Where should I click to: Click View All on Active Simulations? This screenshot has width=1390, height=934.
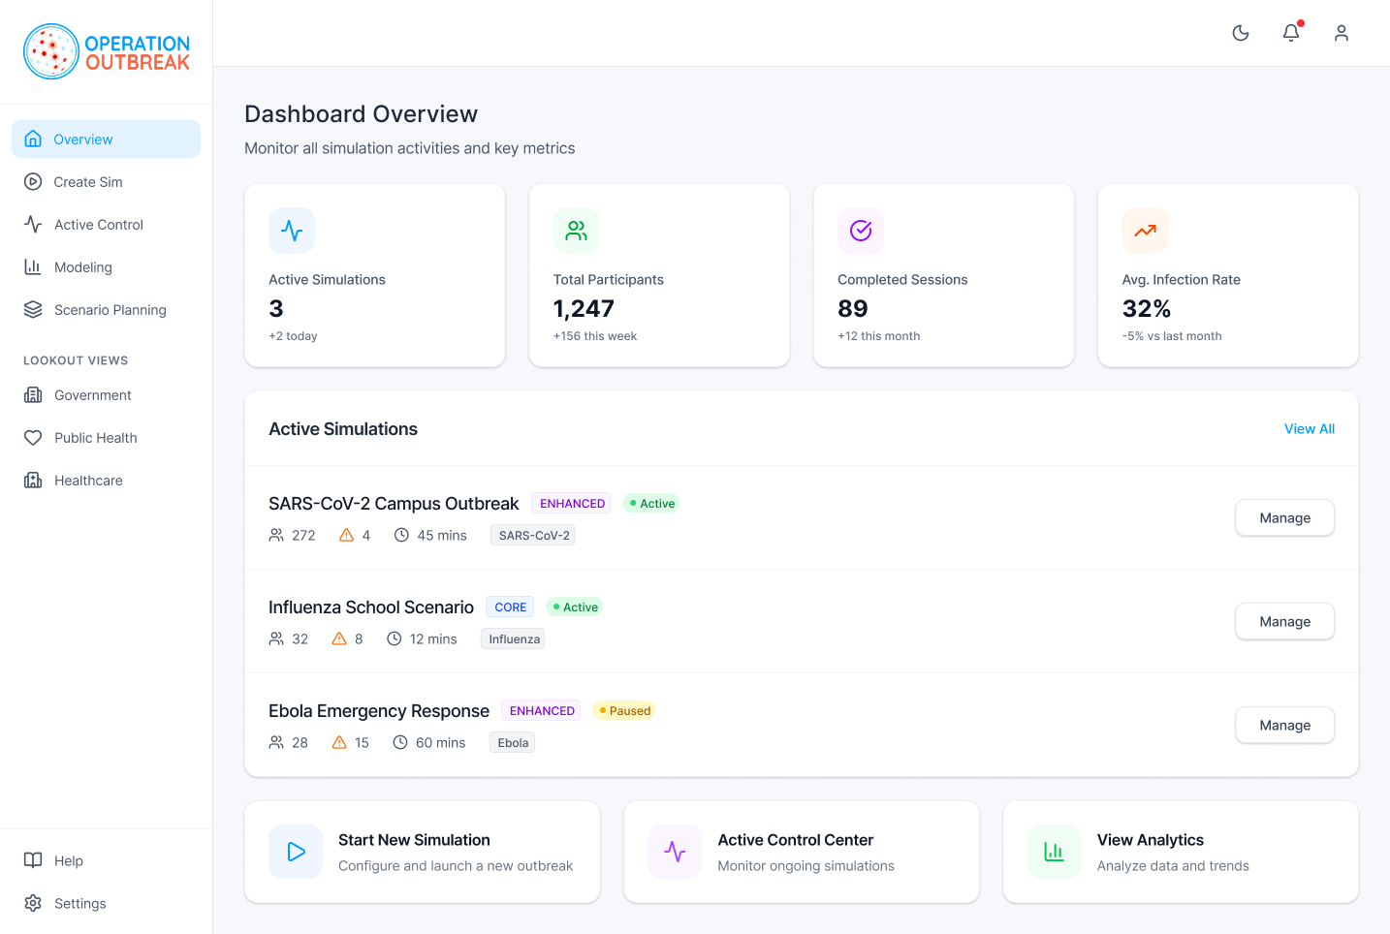[x=1310, y=428]
